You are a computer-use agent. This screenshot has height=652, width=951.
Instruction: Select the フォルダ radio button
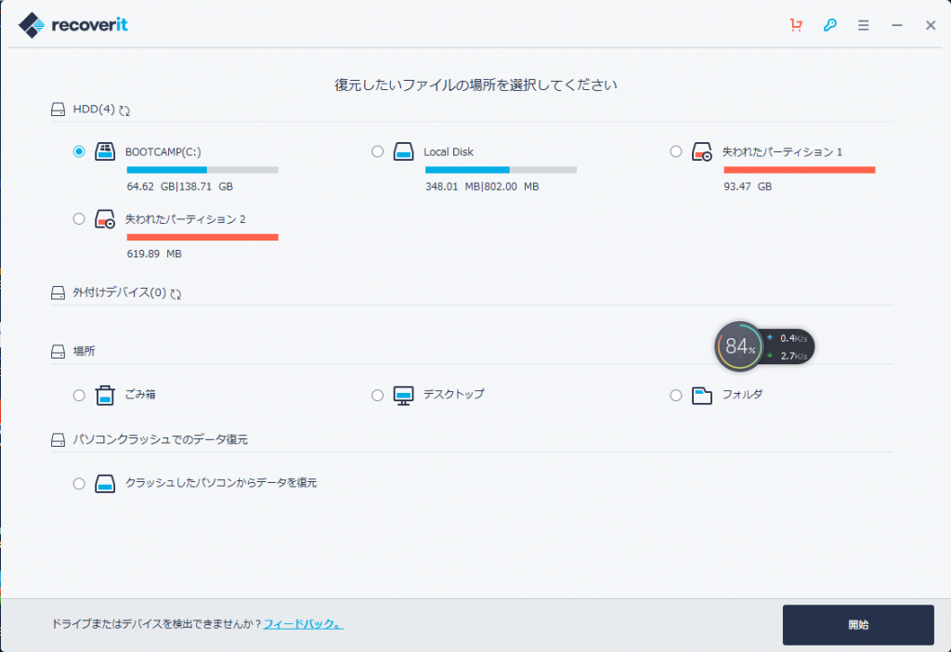point(676,396)
